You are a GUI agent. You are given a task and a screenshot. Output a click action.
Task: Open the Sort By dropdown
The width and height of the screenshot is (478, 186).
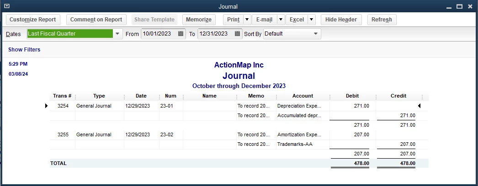pyautogui.click(x=316, y=34)
